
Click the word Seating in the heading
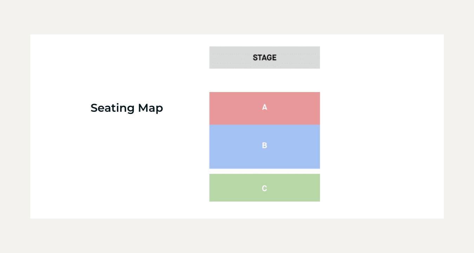pos(112,108)
